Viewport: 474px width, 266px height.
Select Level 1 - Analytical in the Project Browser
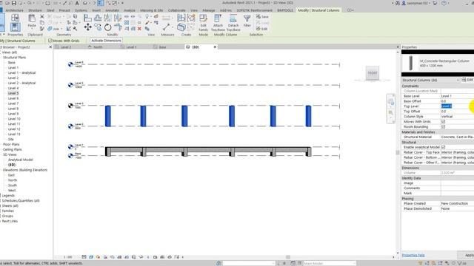(x=21, y=72)
